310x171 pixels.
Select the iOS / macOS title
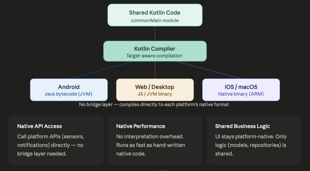pos(241,87)
